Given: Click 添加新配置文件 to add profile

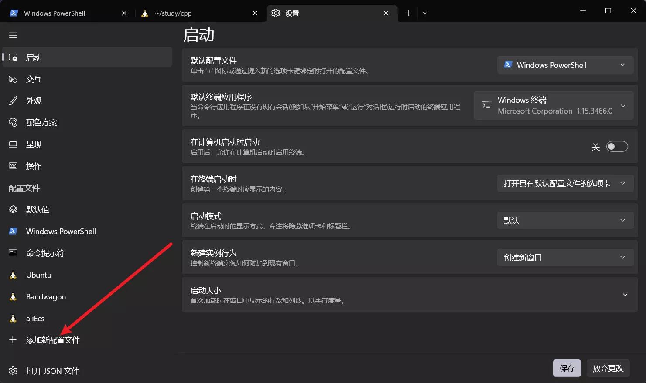Looking at the screenshot, I should click(x=87, y=340).
